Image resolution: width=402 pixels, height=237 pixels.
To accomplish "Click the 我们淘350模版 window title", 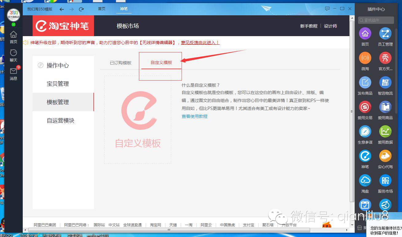I will (x=40, y=9).
